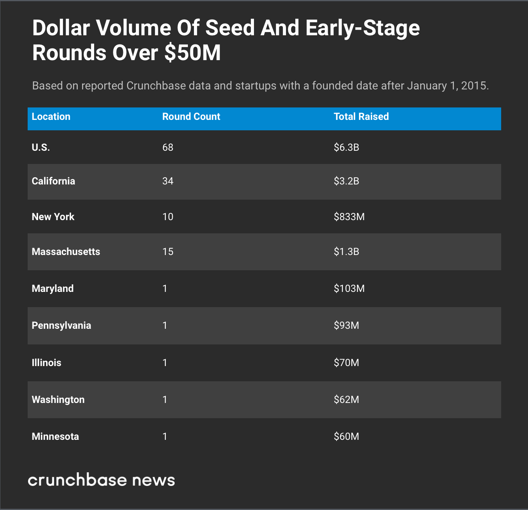
Task: Click Massachusetts' round count of 15
Action: coord(168,252)
